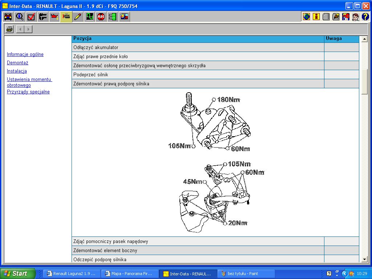Open the green waveform oscilloscope icon

pos(89,17)
